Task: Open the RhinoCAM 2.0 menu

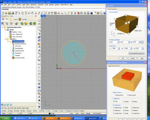Action: point(64,4)
